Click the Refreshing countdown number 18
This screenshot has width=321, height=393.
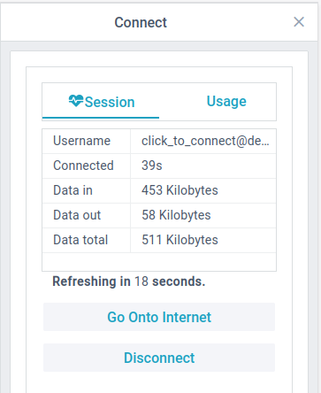coord(141,281)
